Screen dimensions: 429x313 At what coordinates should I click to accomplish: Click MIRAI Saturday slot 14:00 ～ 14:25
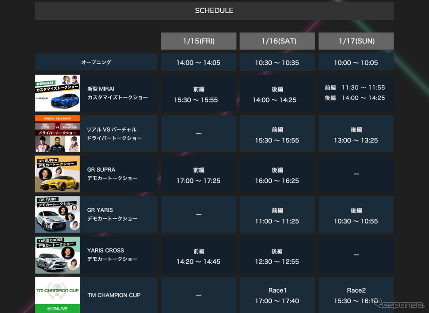click(x=274, y=100)
